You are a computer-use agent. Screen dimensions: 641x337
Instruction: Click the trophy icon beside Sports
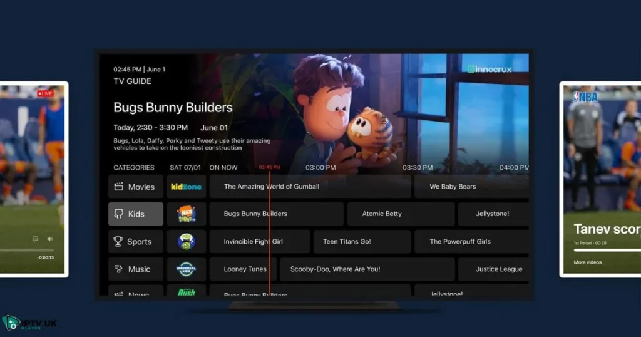point(118,241)
